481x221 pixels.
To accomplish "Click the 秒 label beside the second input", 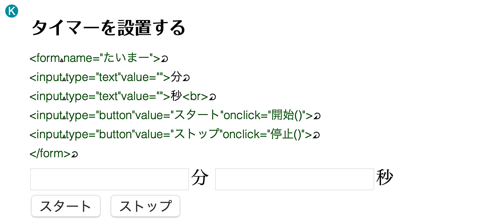I will [385, 177].
